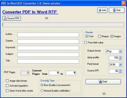Click into the Author field
This screenshot has width=127, height=98.
48,35
